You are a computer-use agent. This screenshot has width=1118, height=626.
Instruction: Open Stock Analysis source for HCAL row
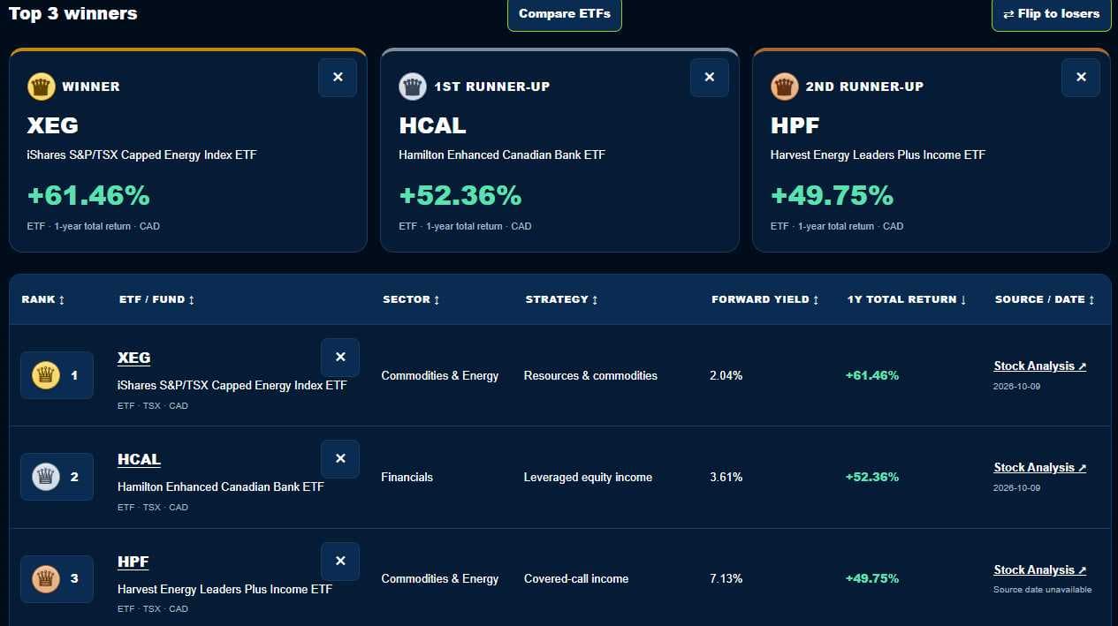(x=1040, y=467)
